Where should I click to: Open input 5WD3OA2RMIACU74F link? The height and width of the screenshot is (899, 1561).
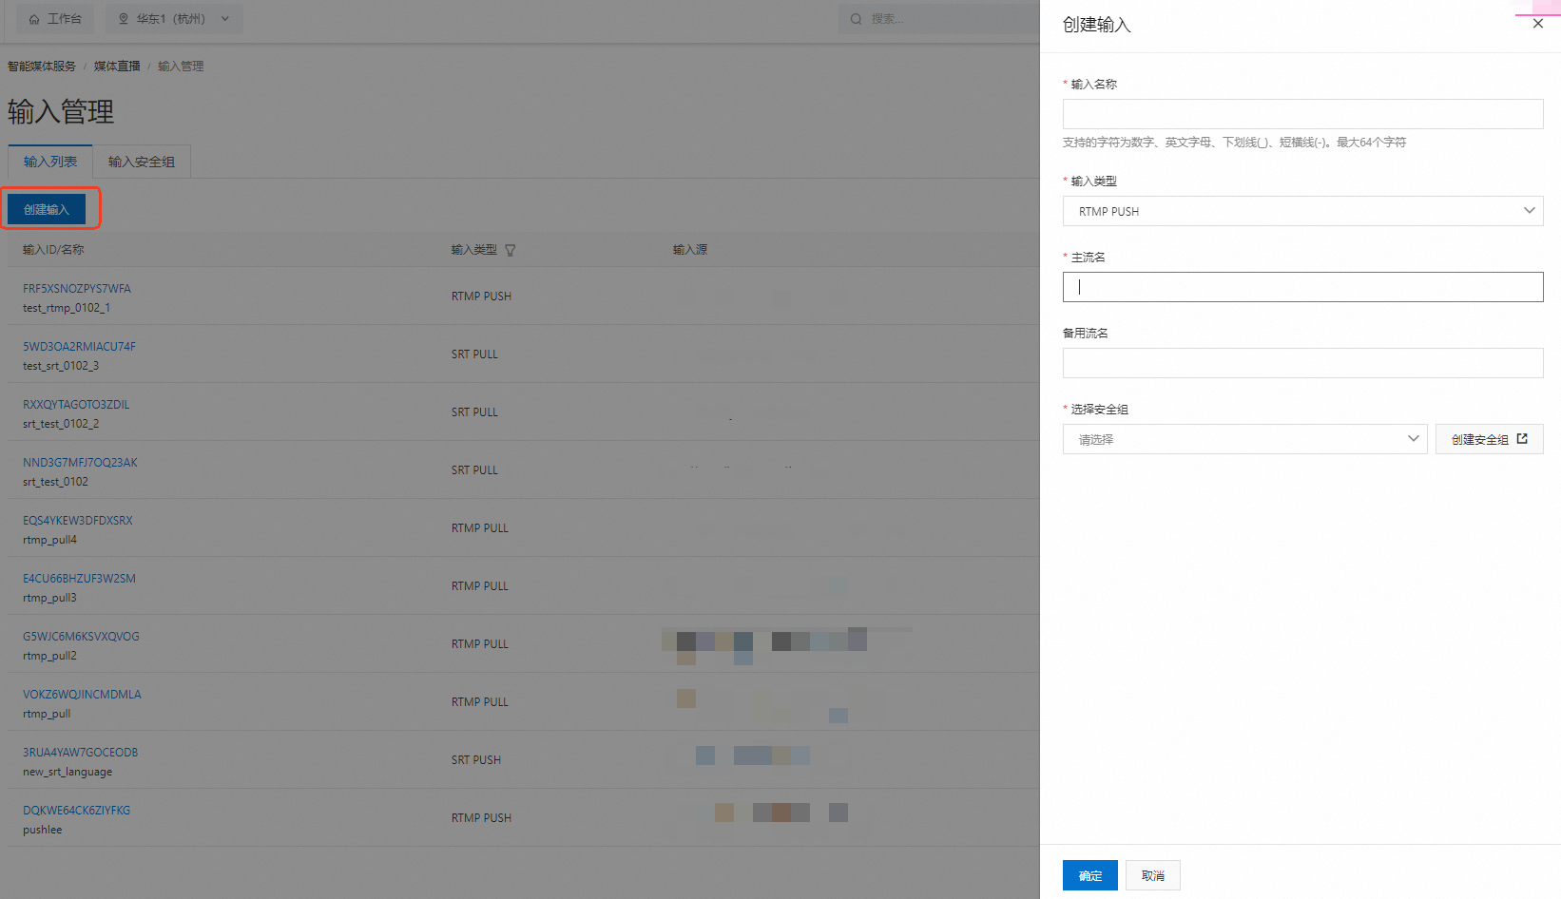click(x=79, y=346)
